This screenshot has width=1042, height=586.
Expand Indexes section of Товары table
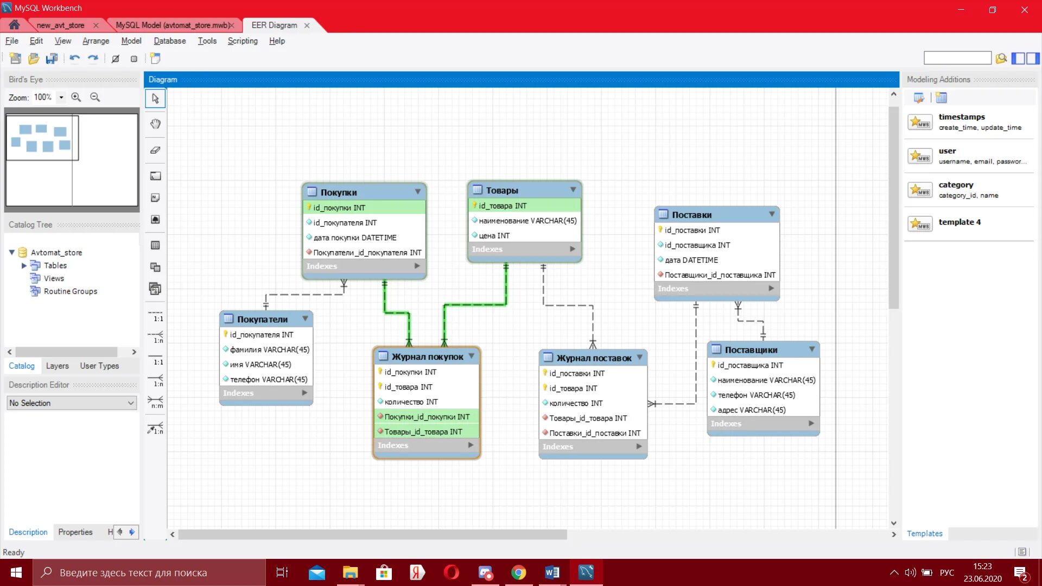point(572,249)
